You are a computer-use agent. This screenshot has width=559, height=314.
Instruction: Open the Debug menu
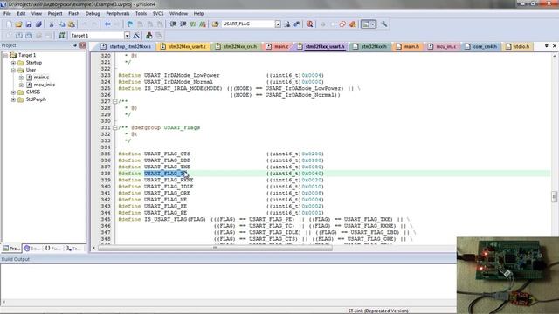(x=93, y=14)
